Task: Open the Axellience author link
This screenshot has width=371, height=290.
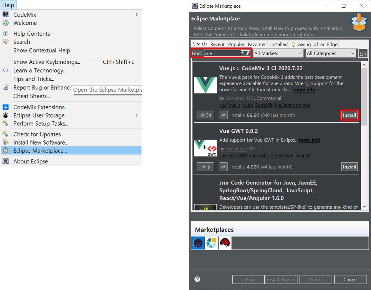Action: click(x=236, y=148)
